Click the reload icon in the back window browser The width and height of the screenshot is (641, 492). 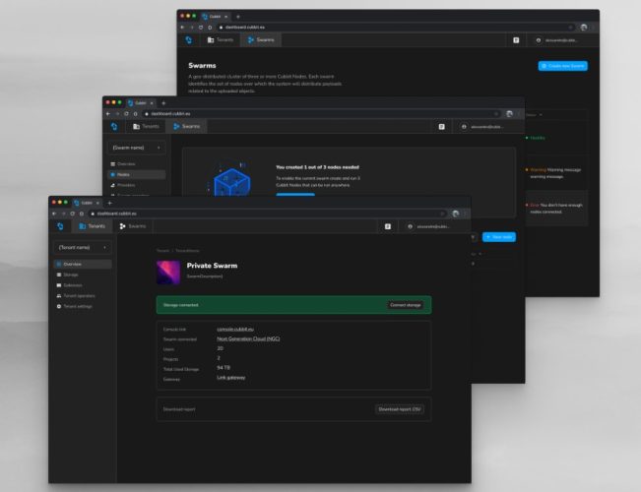(x=201, y=28)
